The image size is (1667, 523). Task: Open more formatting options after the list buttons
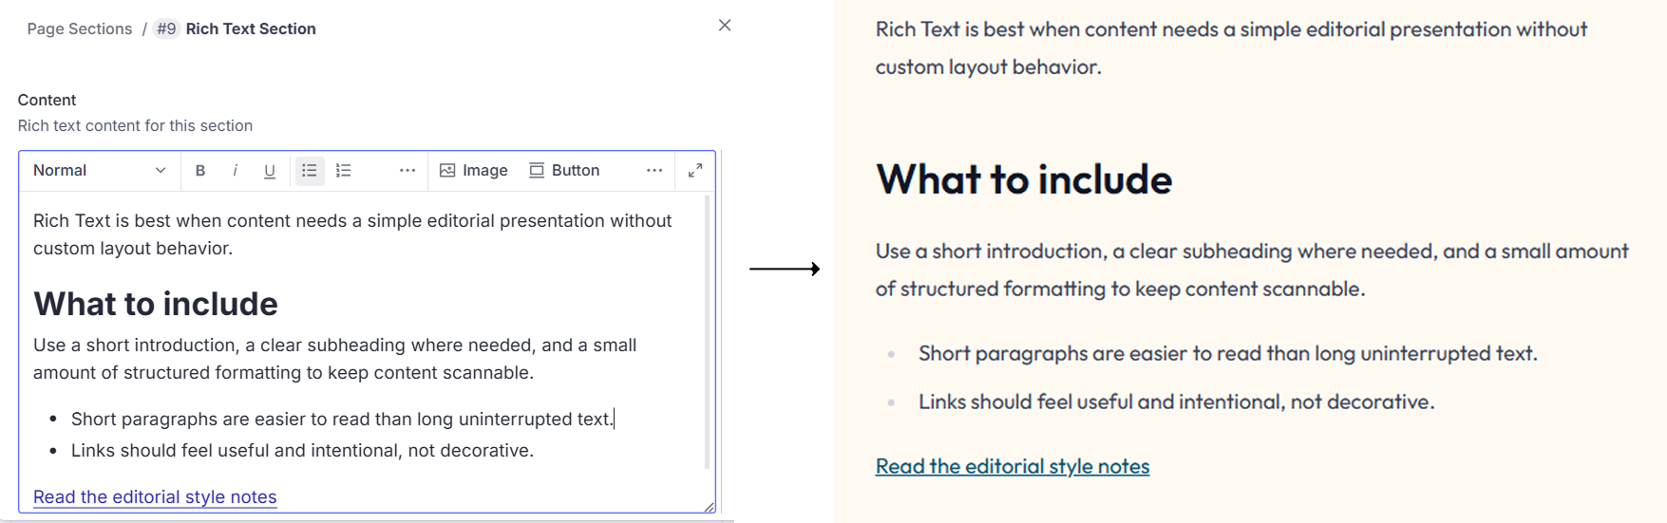coord(407,171)
